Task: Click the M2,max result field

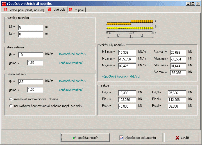Action: coord(127,66)
